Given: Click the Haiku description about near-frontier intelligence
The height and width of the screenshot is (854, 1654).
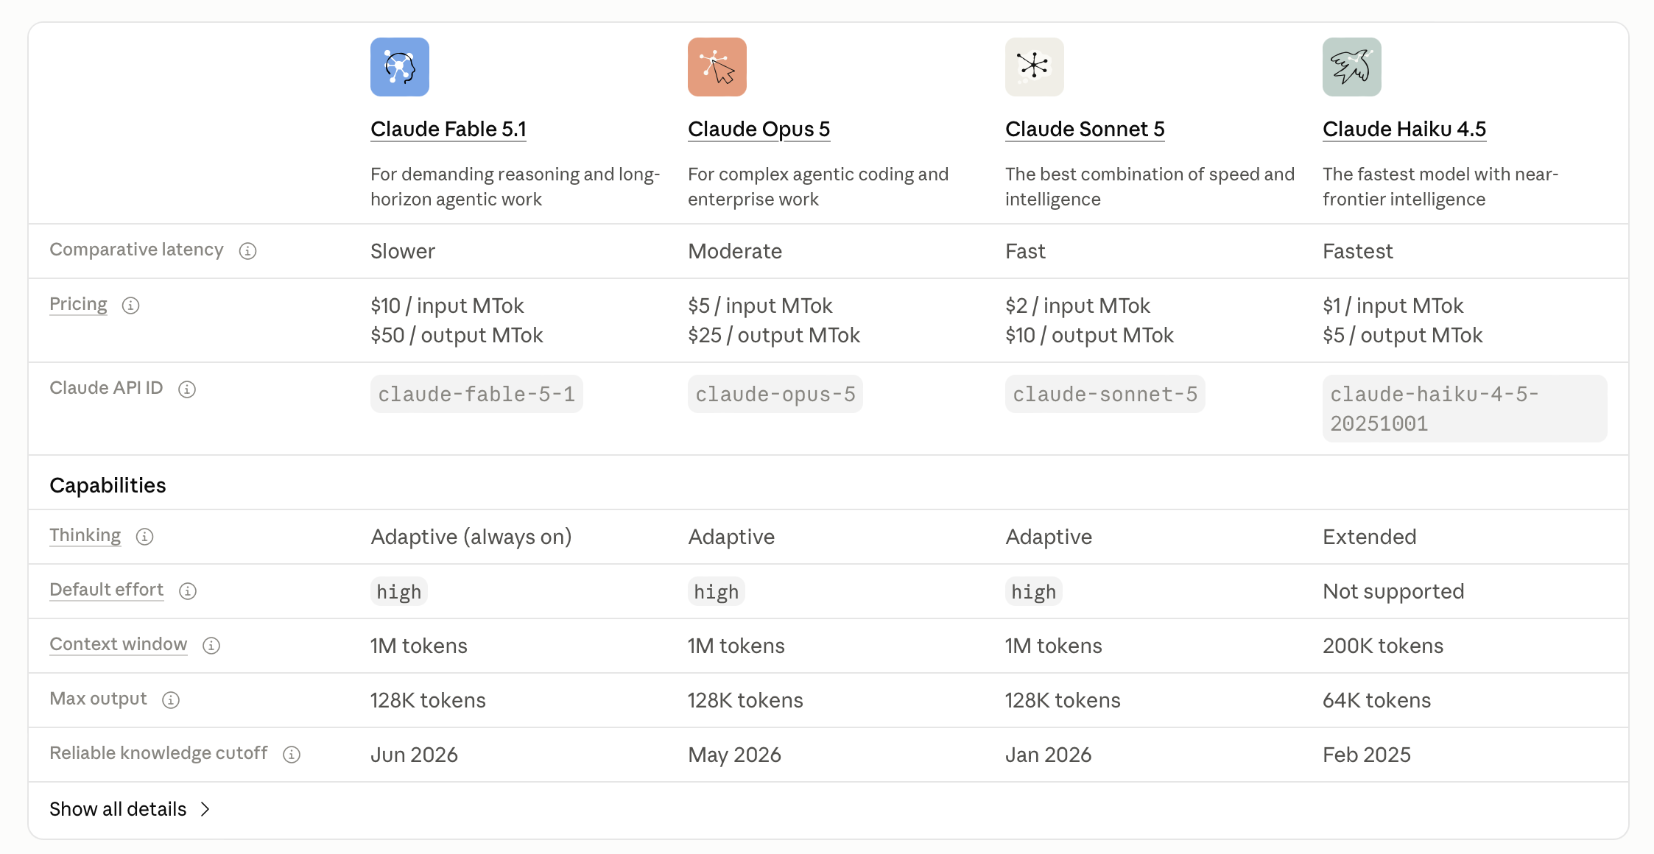Looking at the screenshot, I should 1440,186.
